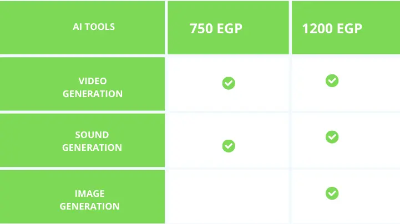Click "EGP" next to the 750 price
This screenshot has height=224, width=400.
click(230, 28)
